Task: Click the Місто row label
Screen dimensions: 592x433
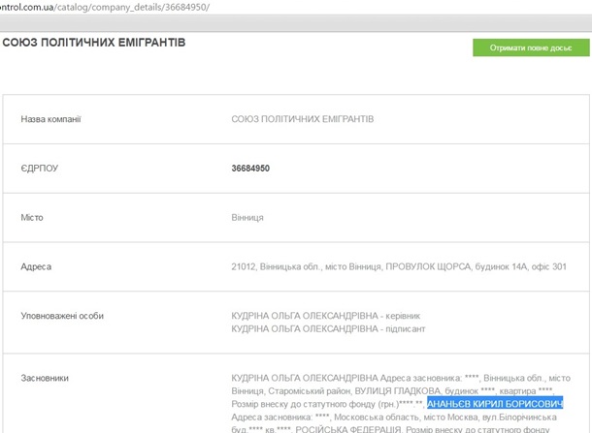Action: coord(32,218)
